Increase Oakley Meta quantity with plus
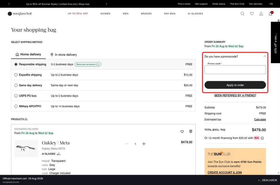 pos(144,144)
